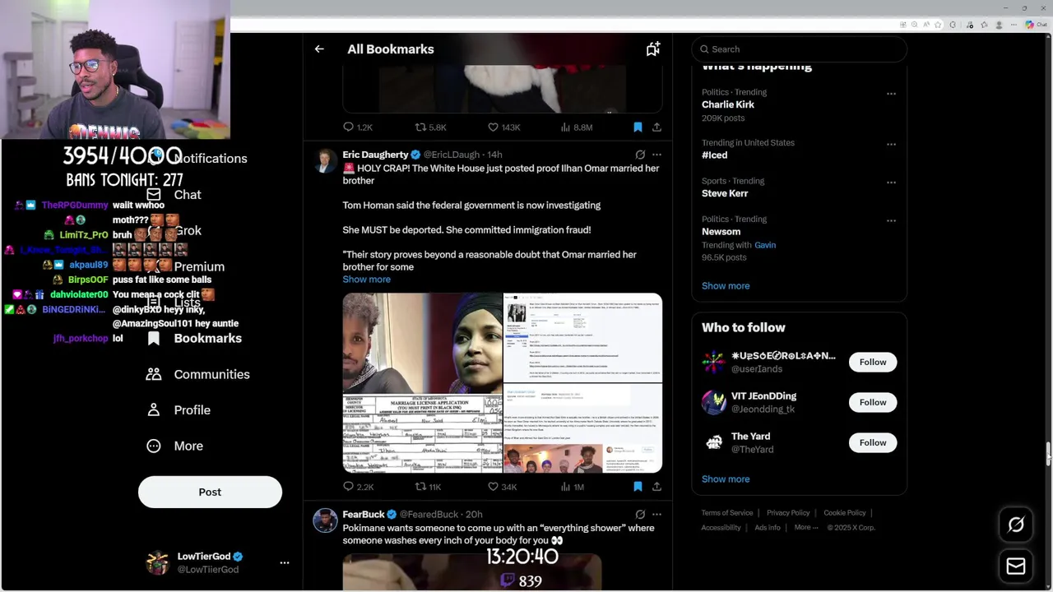Open more options for #Iced trend
This screenshot has height=592, width=1053.
[891, 144]
